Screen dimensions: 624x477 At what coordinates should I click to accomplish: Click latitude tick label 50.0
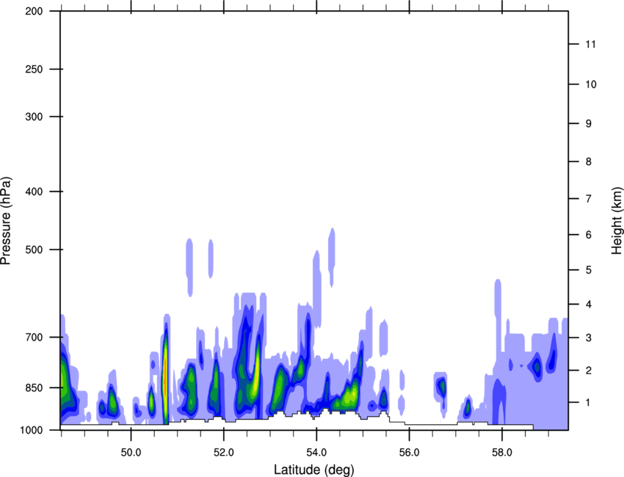pyautogui.click(x=131, y=453)
